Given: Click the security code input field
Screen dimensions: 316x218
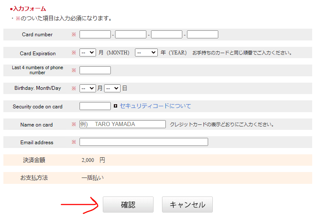Looking at the screenshot, I should pyautogui.click(x=95, y=106).
